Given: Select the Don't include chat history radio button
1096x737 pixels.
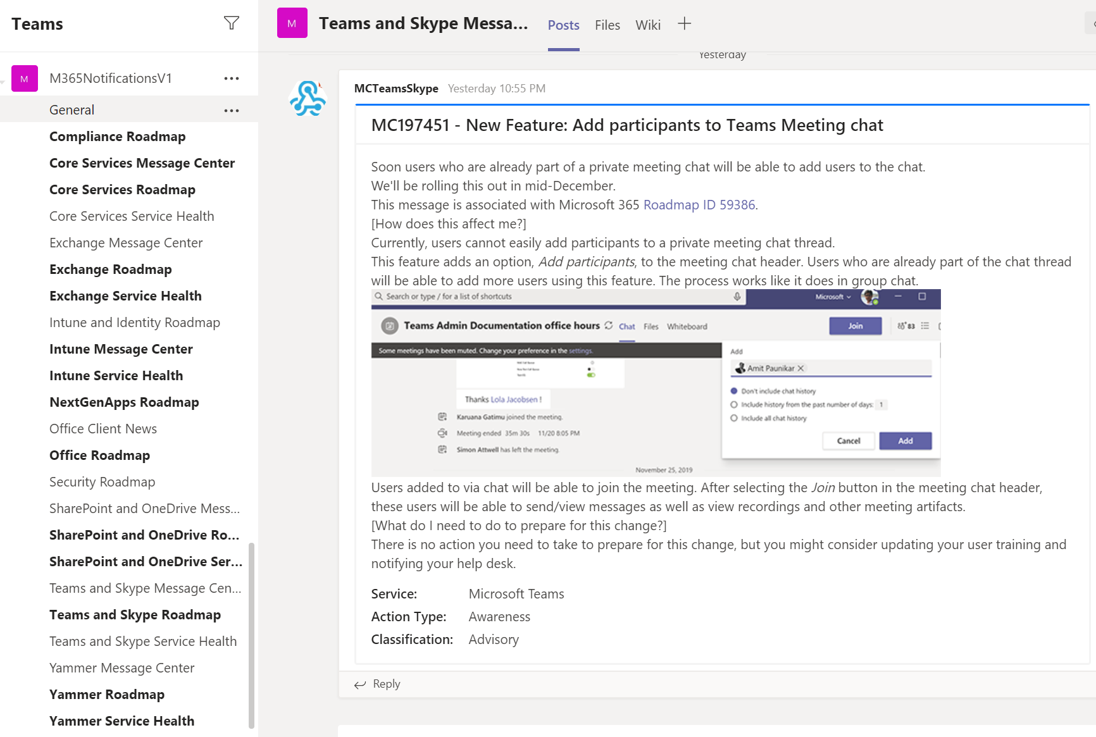Looking at the screenshot, I should tap(733, 391).
